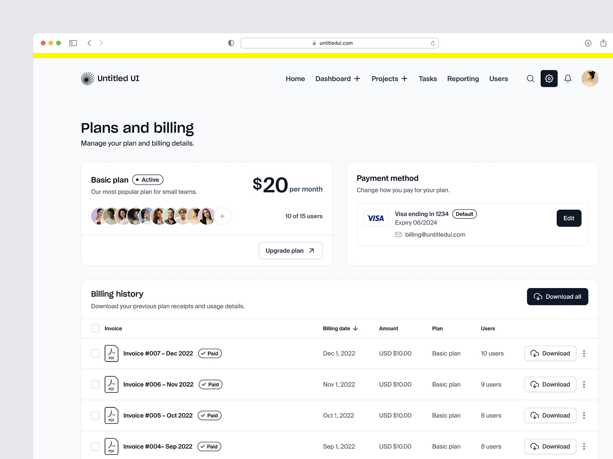Click the notification bell icon
Viewport: 613px width, 459px height.
(568, 78)
